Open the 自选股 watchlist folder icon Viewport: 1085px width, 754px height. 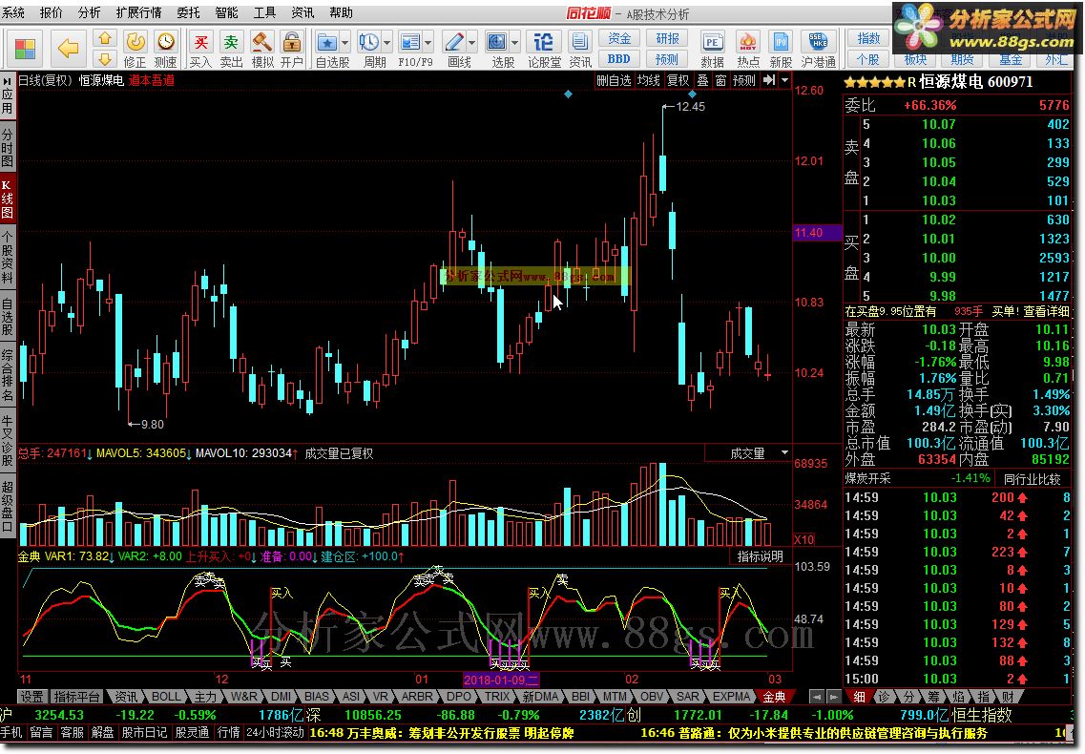pos(327,43)
